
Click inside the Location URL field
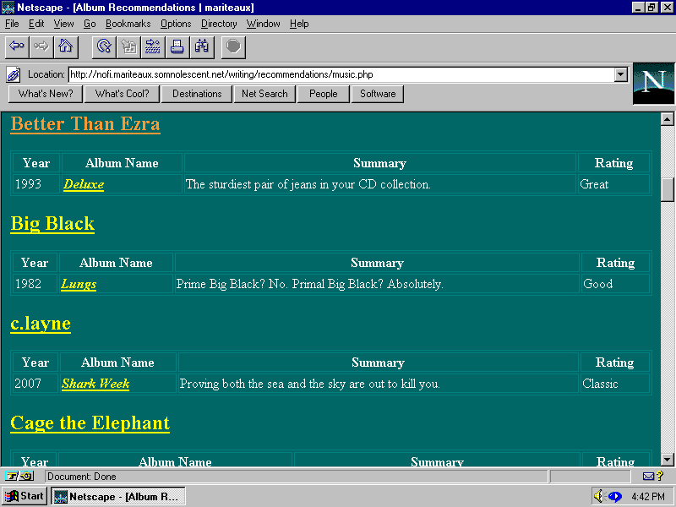338,74
